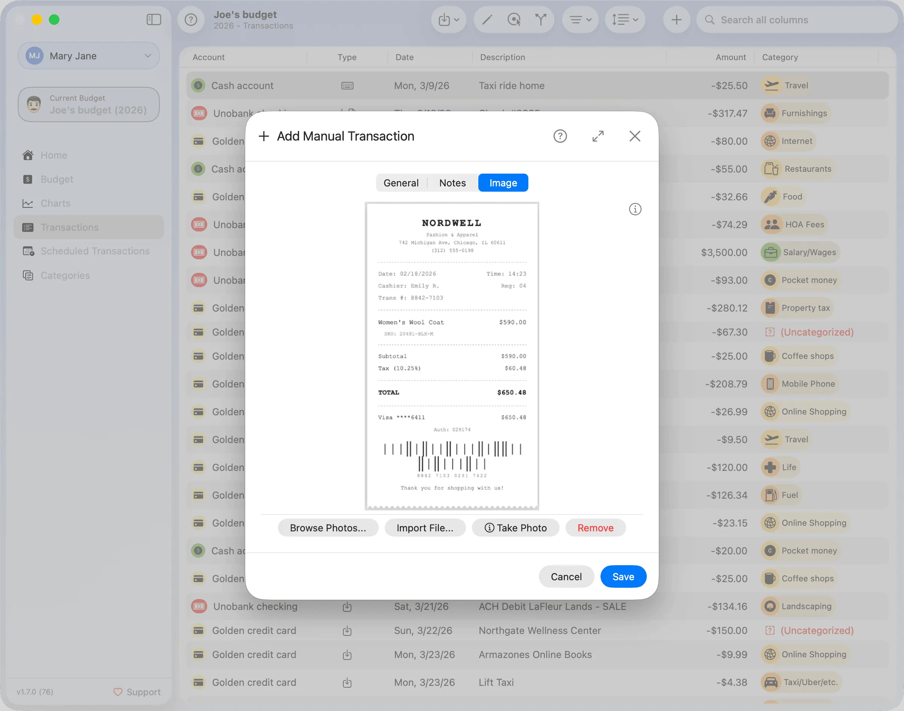Viewport: 904px width, 711px height.
Task: Click the help icon in the dialog header
Action: (x=560, y=136)
